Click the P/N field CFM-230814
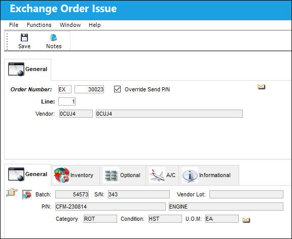Screen dimensions: 292x239 (x=111, y=207)
